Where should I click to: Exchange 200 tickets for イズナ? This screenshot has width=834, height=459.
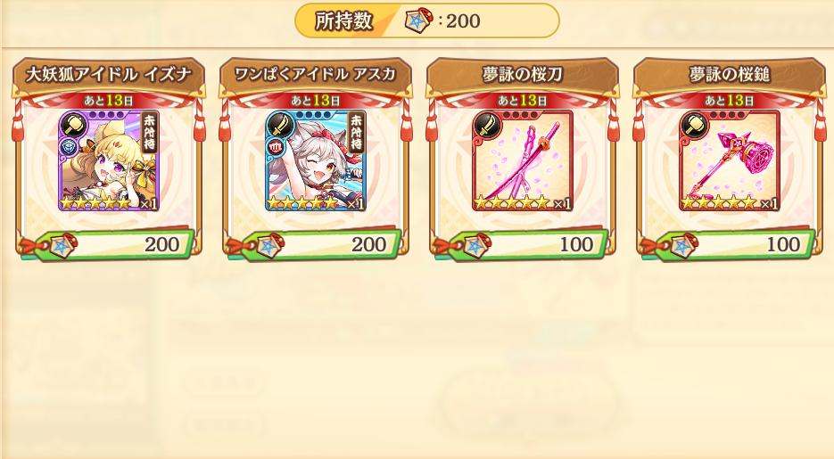(109, 245)
